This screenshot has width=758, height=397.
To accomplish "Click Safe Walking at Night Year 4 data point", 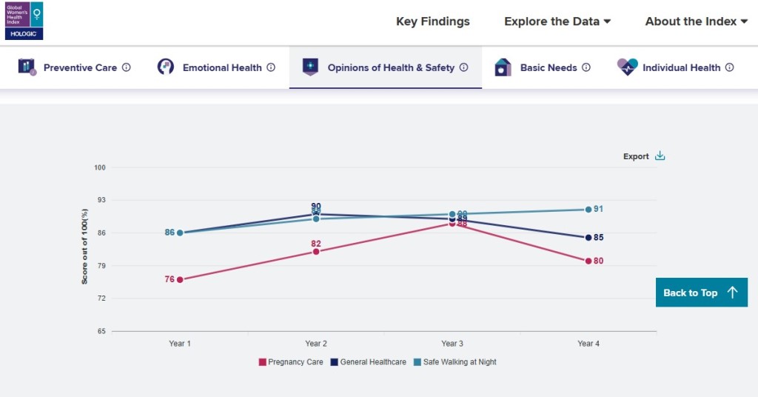I will click(x=588, y=210).
